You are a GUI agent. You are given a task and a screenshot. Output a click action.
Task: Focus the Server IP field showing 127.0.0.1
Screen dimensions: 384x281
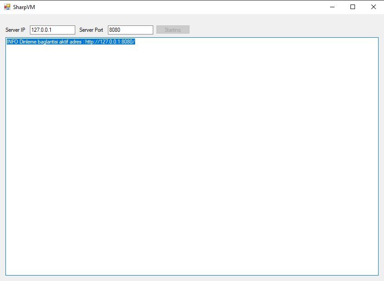tap(53, 30)
